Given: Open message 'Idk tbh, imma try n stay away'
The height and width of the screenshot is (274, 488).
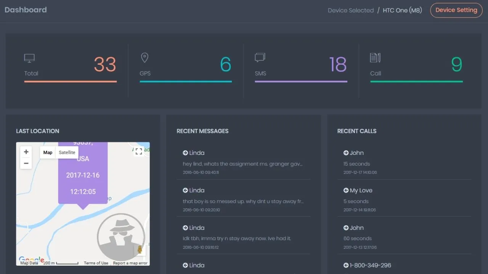Looking at the screenshot, I should point(237,239).
